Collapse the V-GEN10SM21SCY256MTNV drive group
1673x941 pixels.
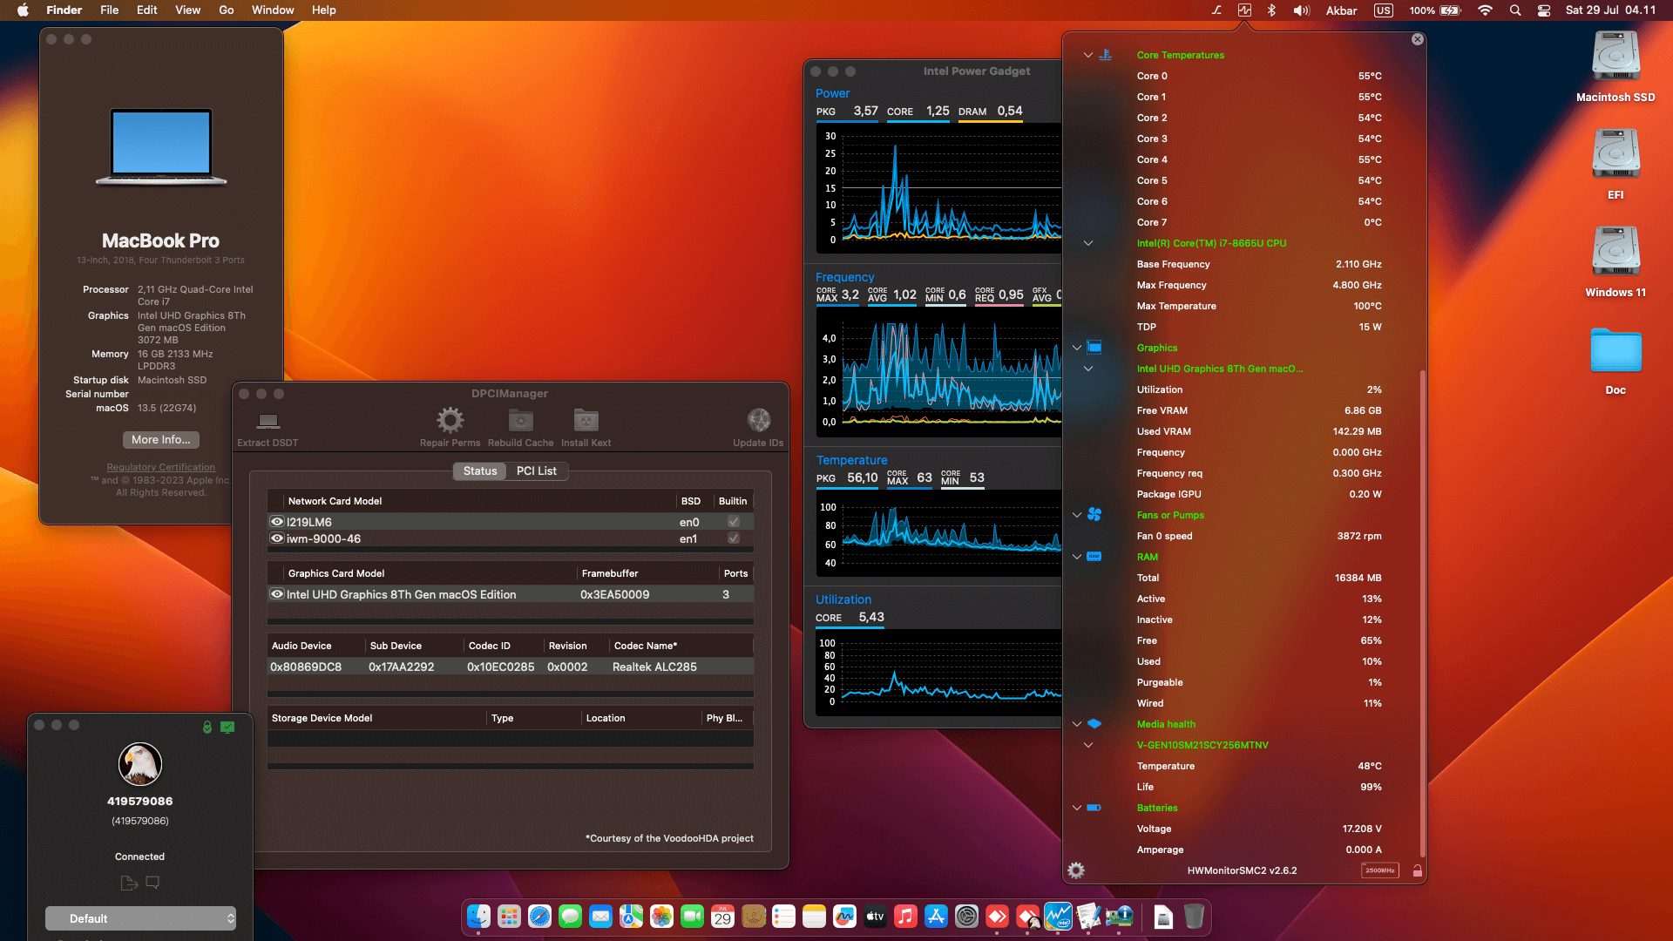coord(1087,745)
